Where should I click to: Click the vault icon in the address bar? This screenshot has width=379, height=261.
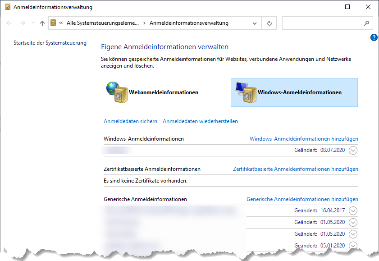54,23
